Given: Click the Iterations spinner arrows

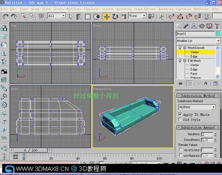Looking at the screenshot, I should (215, 134).
